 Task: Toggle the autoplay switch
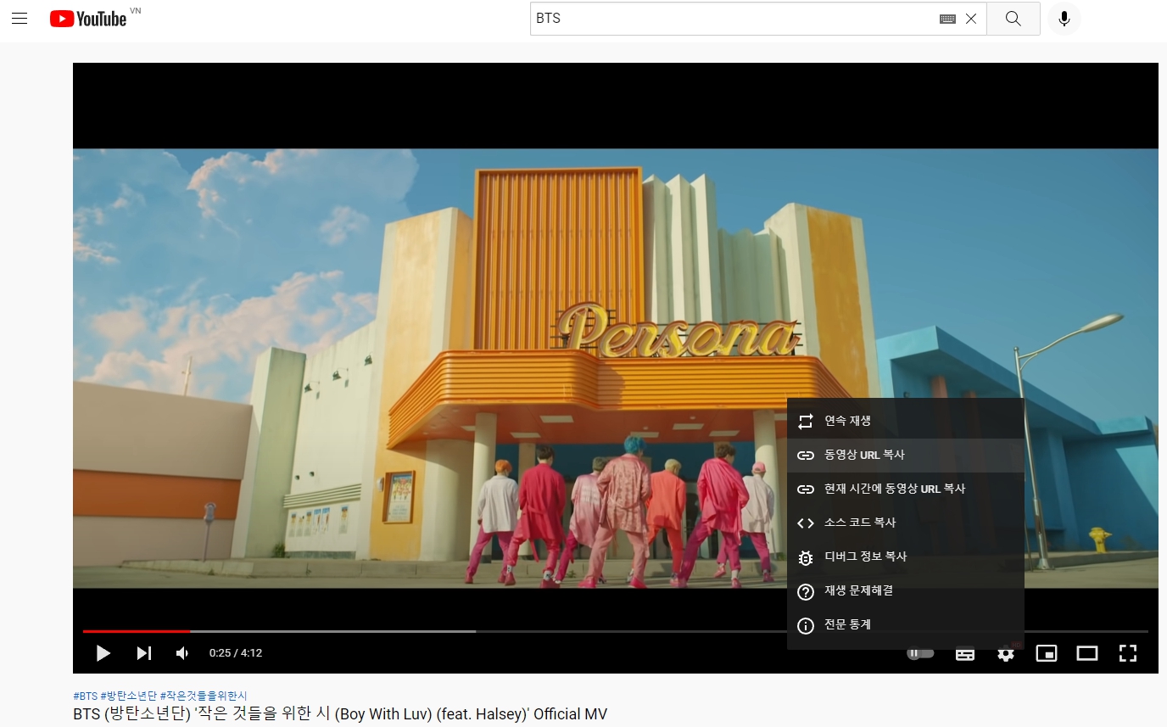point(920,653)
